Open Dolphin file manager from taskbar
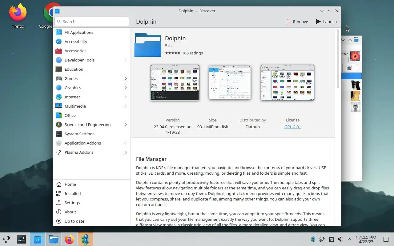 click(54, 239)
